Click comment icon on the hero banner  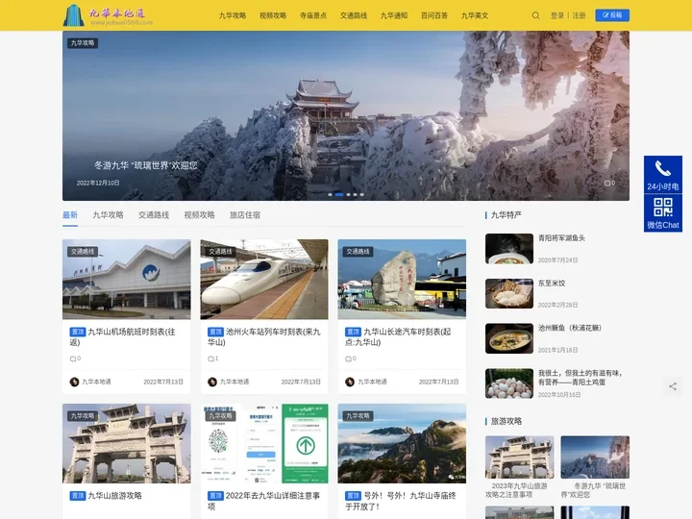click(609, 183)
